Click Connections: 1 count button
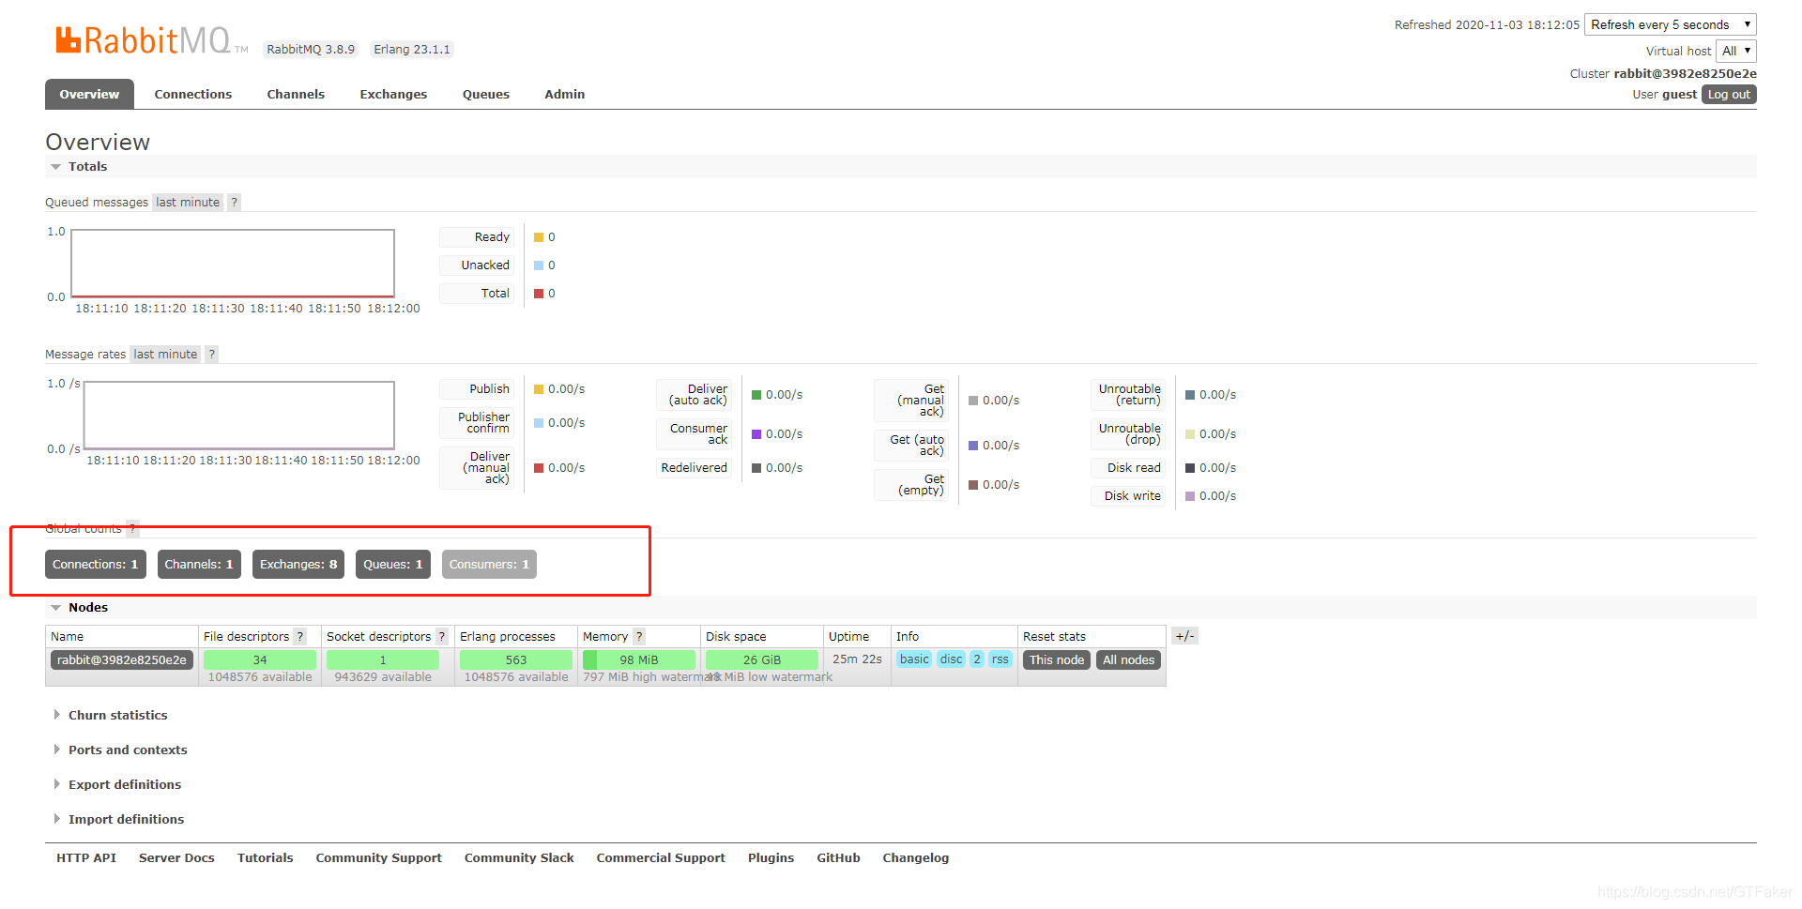The height and width of the screenshot is (909, 1802). coord(96,564)
